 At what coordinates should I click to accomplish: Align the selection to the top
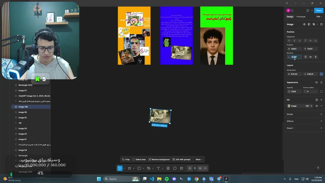305,41
